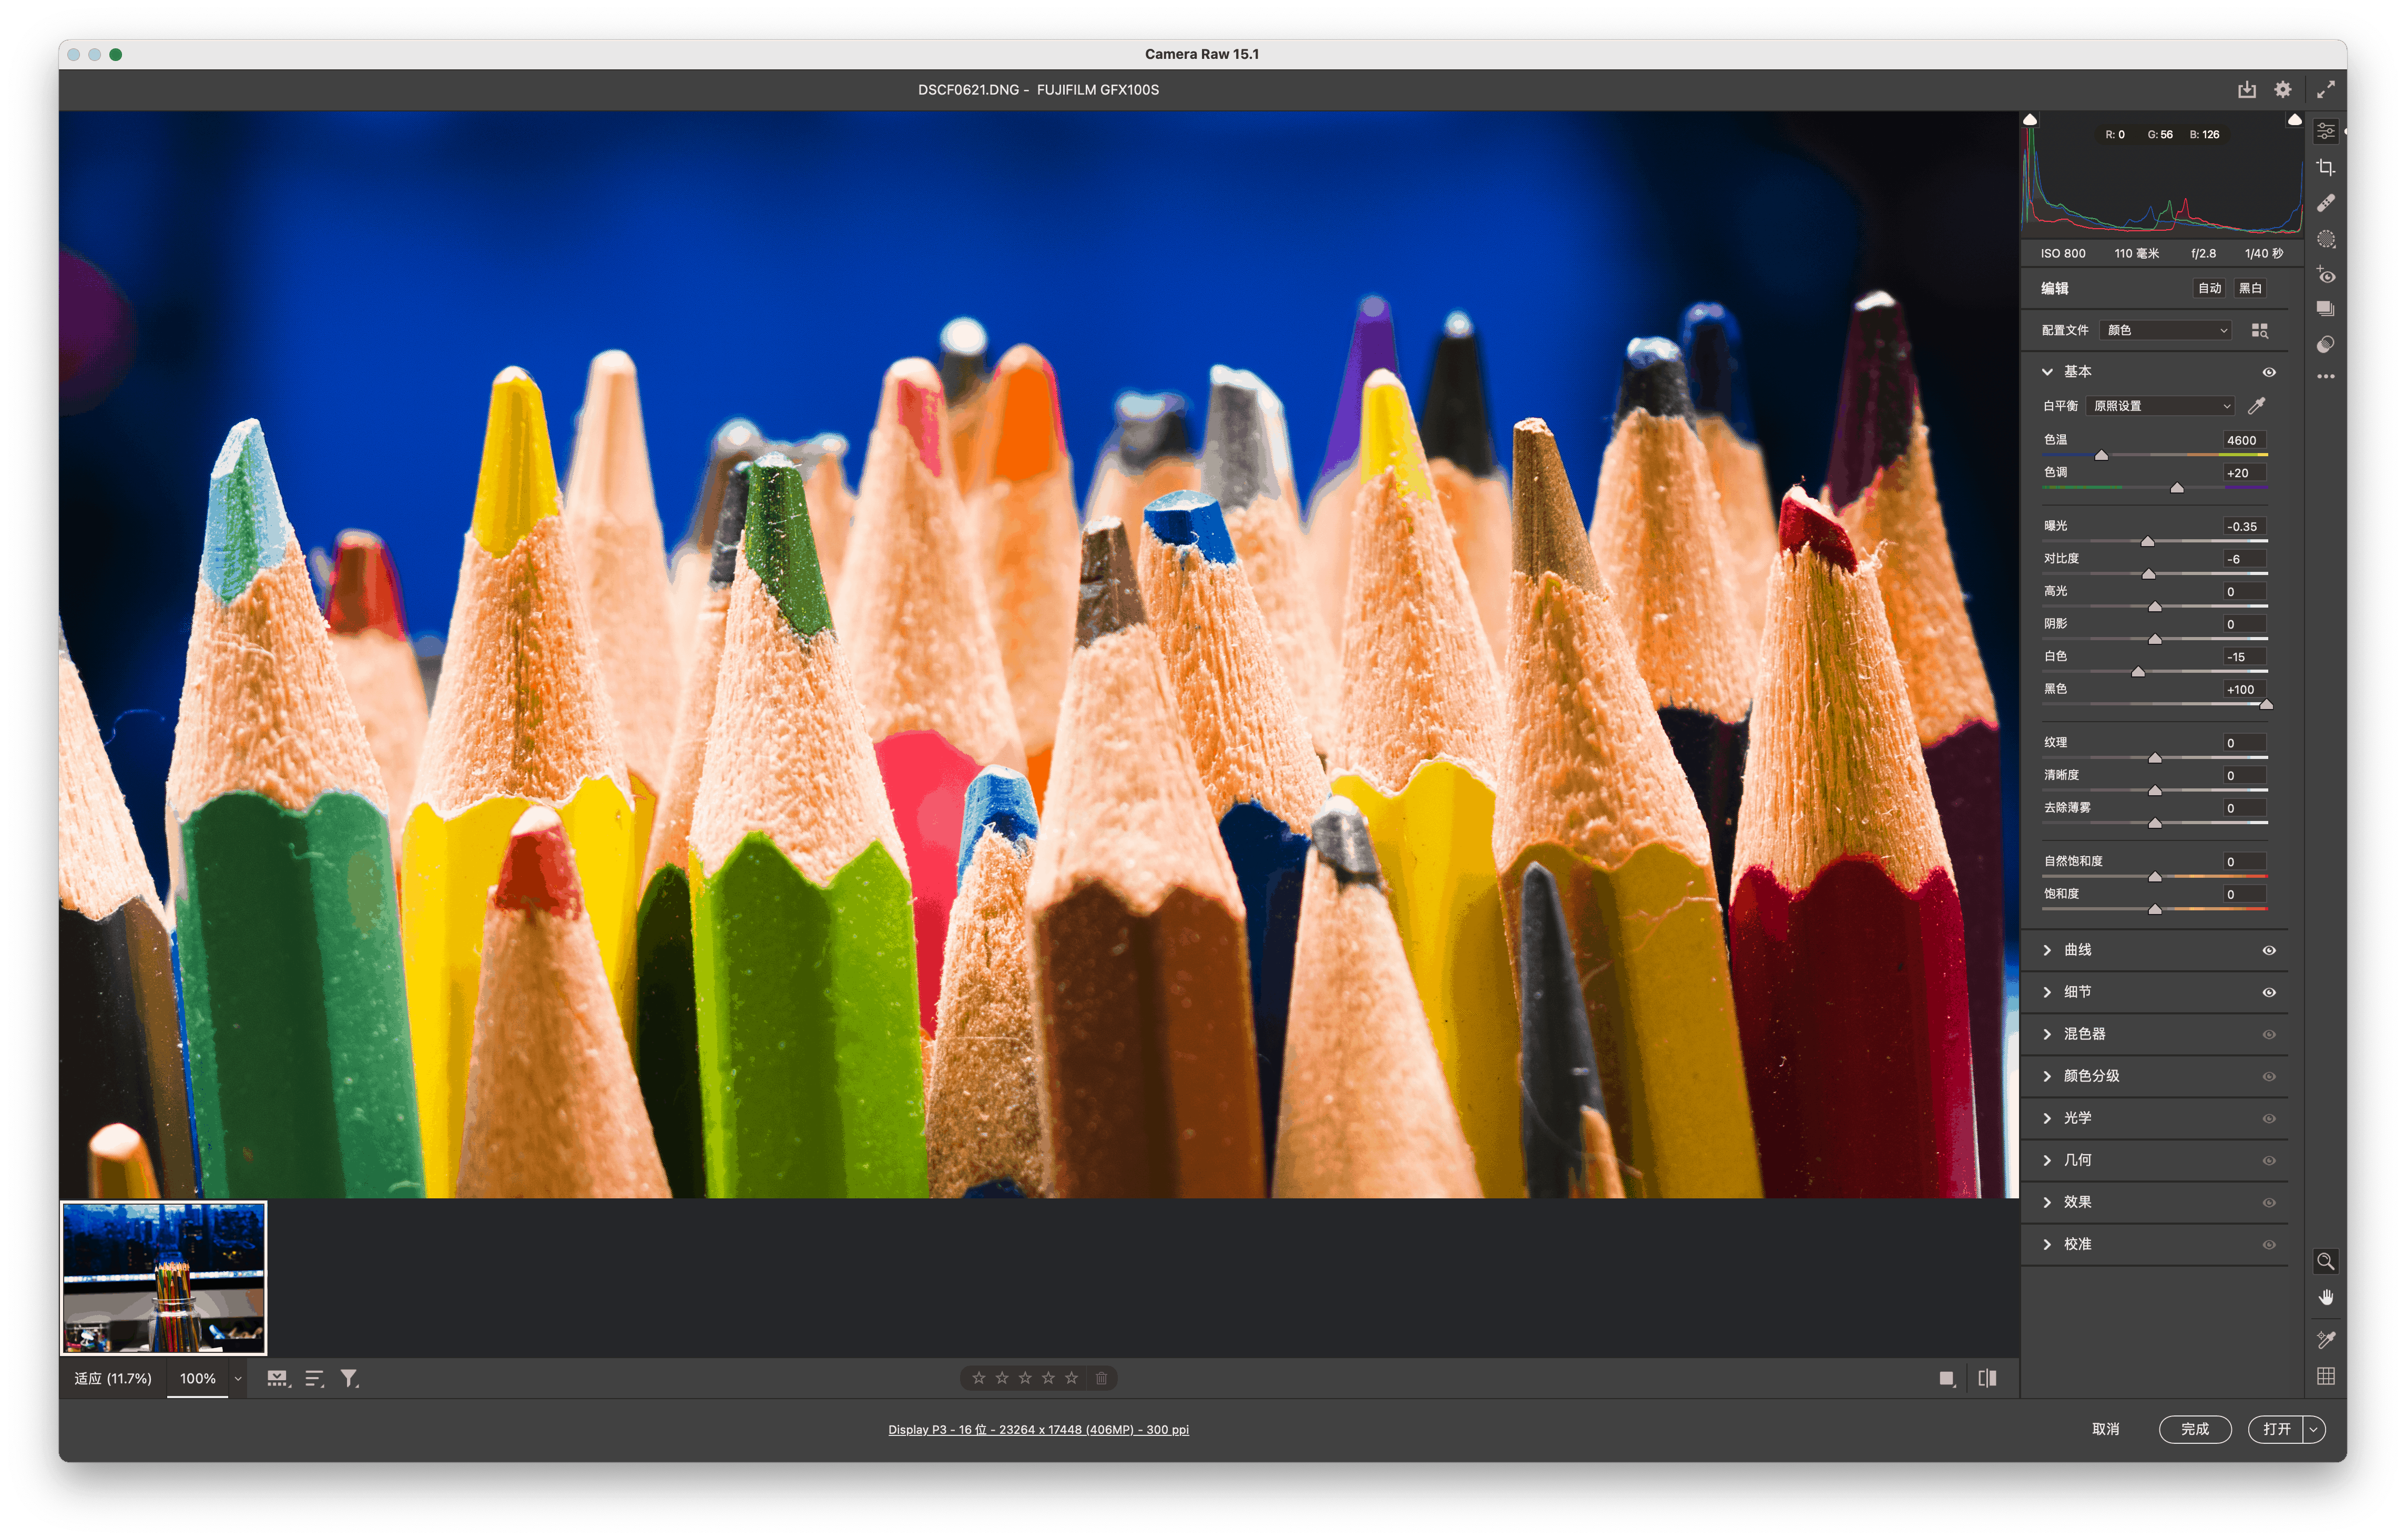Toggle the 细节 panel eye icon
This screenshot has width=2406, height=1540.
pyautogui.click(x=2269, y=992)
